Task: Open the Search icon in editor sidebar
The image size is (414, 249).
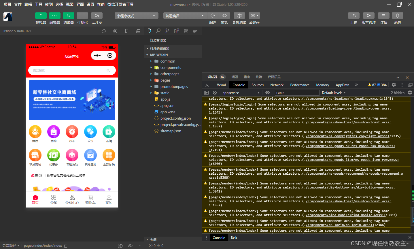Action: (x=158, y=31)
